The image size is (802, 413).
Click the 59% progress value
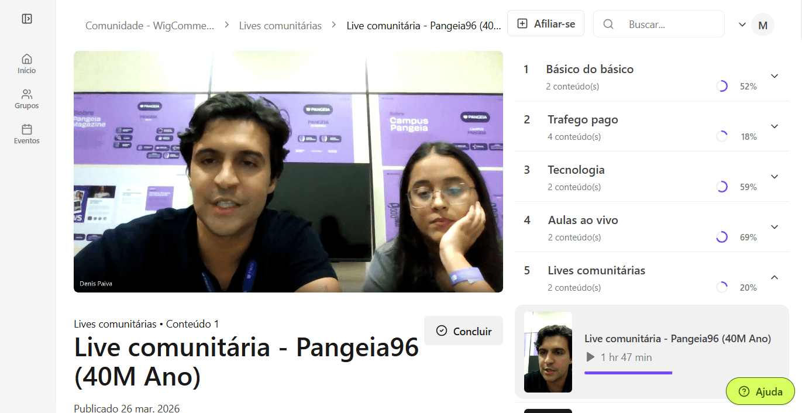[748, 187]
